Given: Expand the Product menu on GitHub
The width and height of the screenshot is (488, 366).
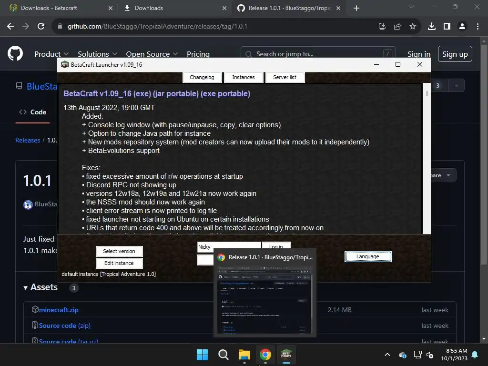Looking at the screenshot, I should tap(51, 54).
